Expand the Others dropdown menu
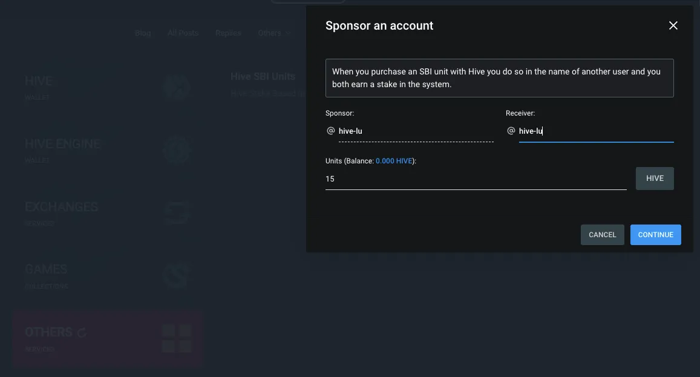This screenshot has width=700, height=377. pyautogui.click(x=274, y=33)
